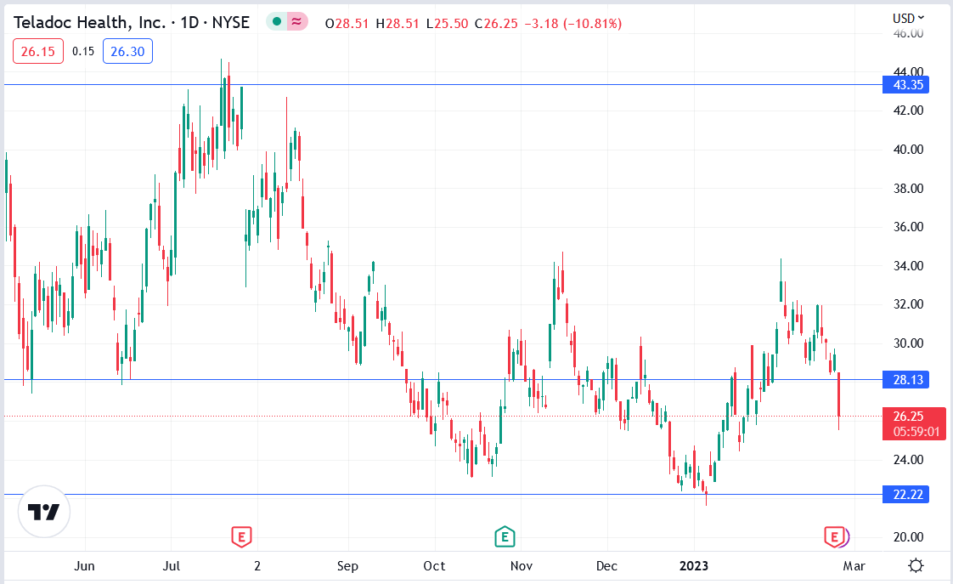Viewport: 953px width, 584px height.
Task: Click the red 26.25 current price label
Action: 914,423
